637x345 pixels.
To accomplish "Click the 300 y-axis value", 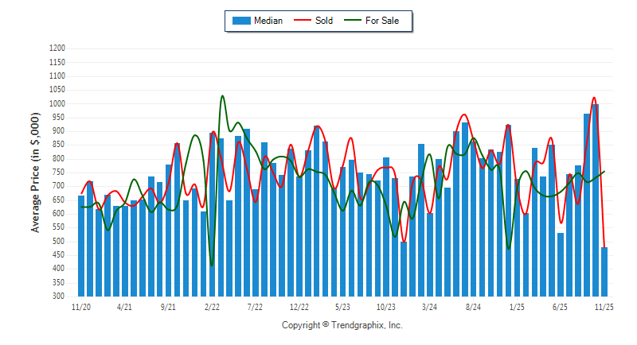I will point(59,297).
